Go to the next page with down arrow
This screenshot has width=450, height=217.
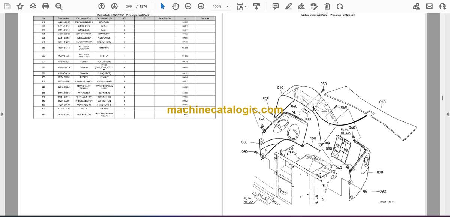point(114,6)
